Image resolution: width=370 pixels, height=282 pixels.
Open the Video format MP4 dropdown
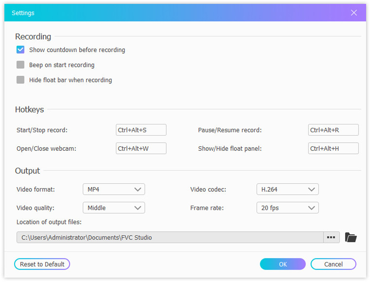coord(114,189)
